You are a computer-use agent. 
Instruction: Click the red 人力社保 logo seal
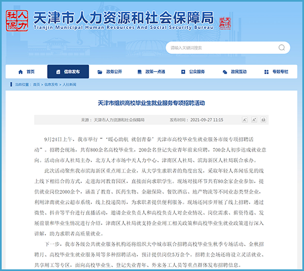tap(17, 20)
